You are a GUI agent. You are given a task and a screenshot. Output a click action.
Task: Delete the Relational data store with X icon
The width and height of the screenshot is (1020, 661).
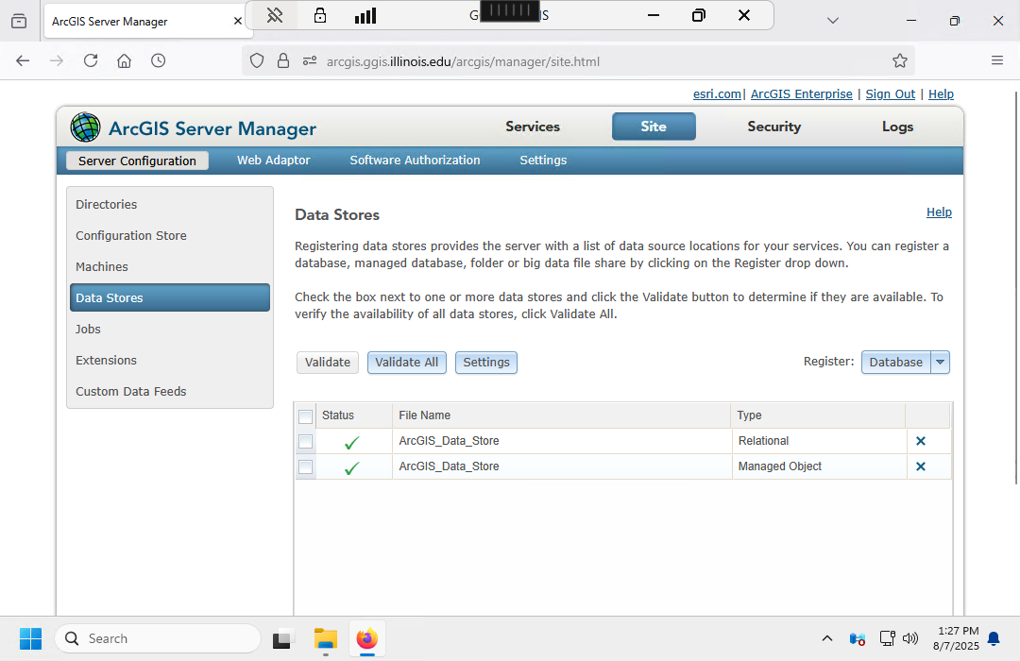(921, 441)
